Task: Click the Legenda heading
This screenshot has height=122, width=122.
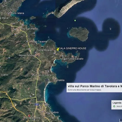Action: click(117, 103)
